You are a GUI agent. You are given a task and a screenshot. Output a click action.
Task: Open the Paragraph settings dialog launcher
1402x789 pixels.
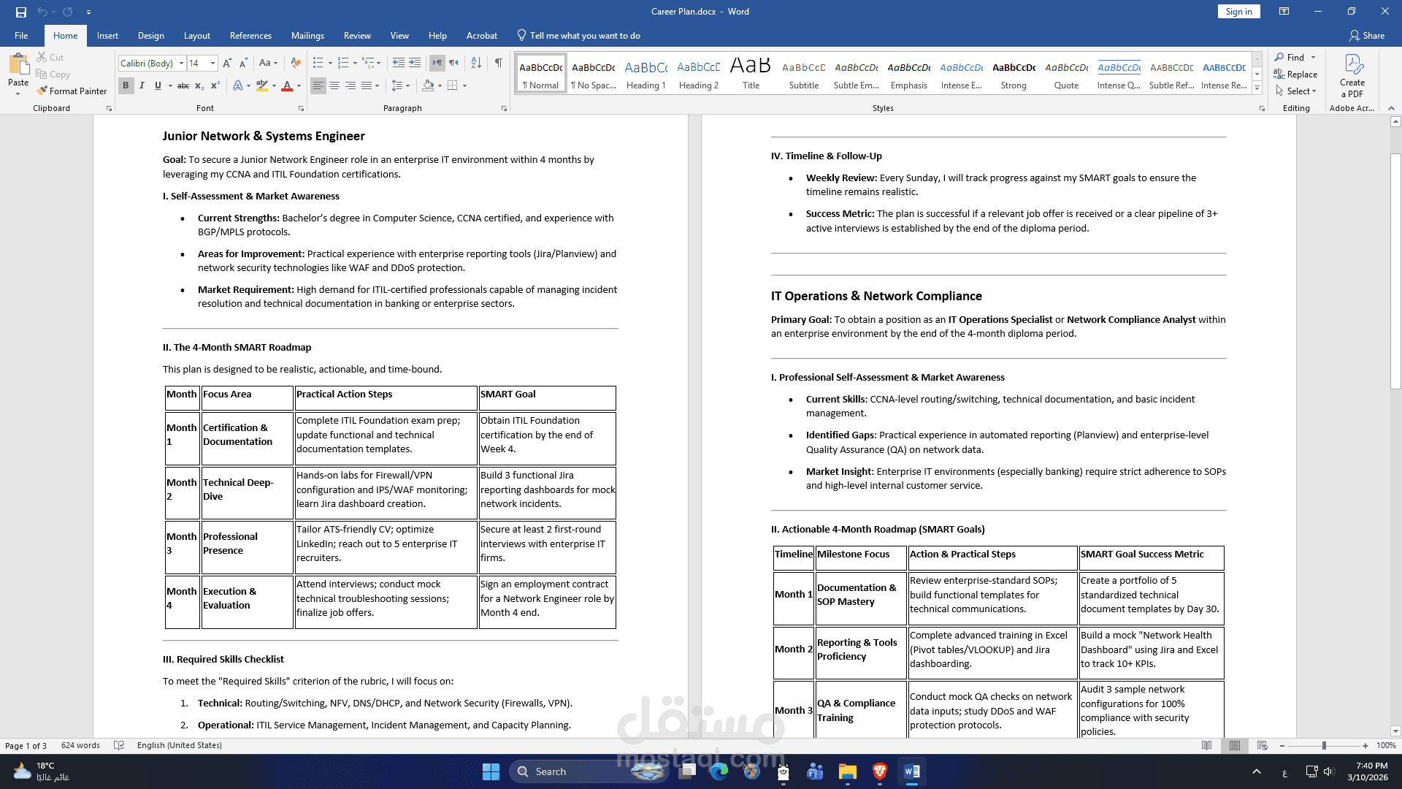click(x=504, y=109)
